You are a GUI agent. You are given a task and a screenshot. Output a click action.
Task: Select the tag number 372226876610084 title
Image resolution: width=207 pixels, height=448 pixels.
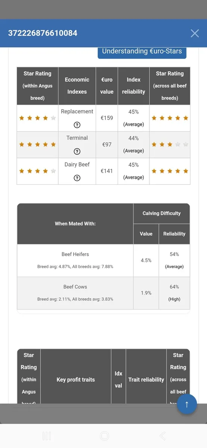[x=43, y=33]
